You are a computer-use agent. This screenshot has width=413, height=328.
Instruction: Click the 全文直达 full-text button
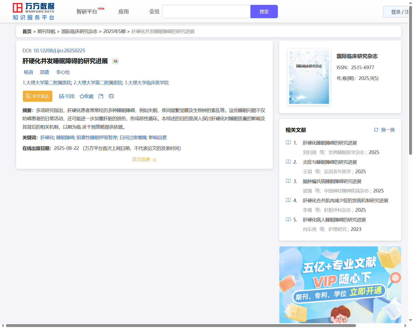point(37,96)
